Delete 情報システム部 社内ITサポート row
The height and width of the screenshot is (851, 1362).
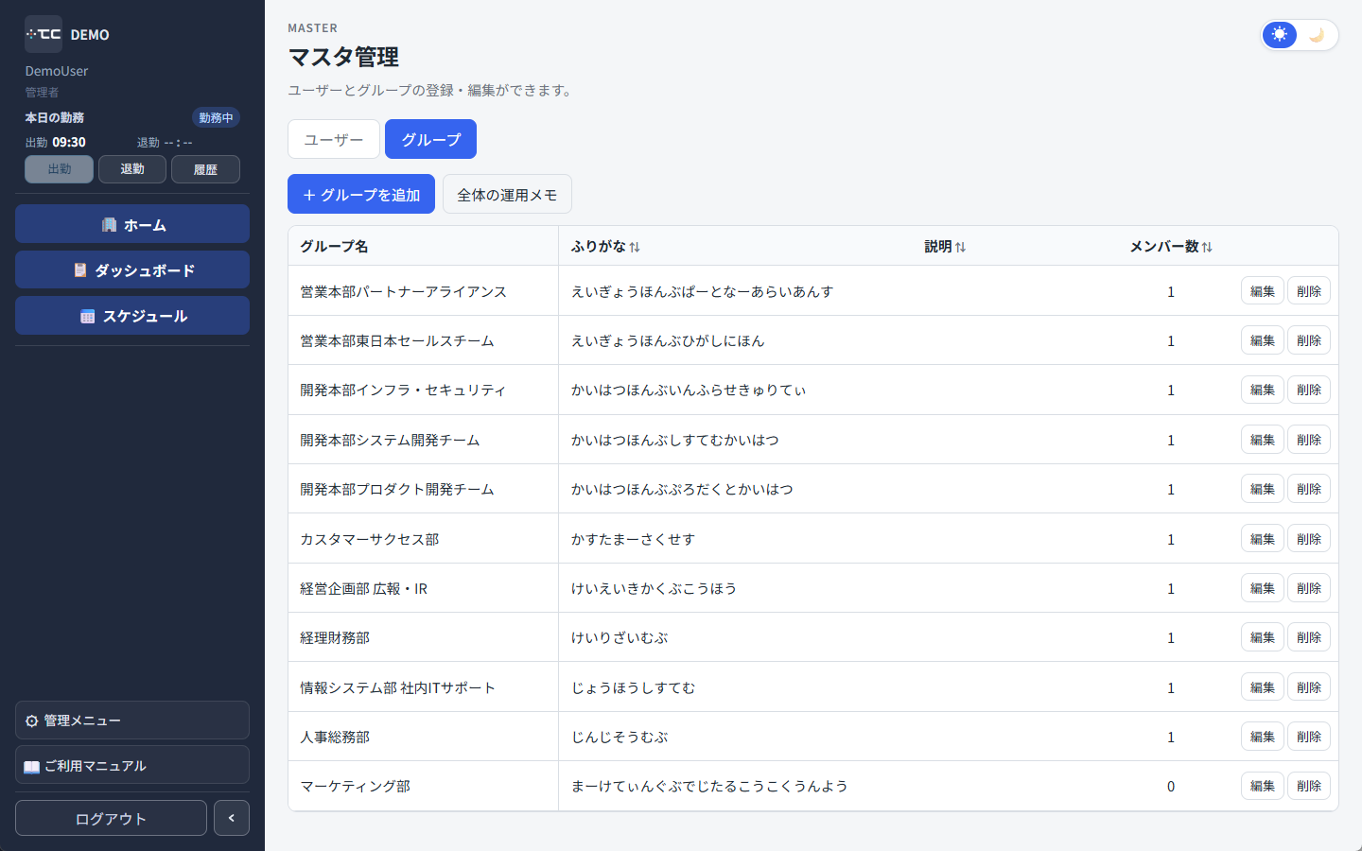(1309, 687)
